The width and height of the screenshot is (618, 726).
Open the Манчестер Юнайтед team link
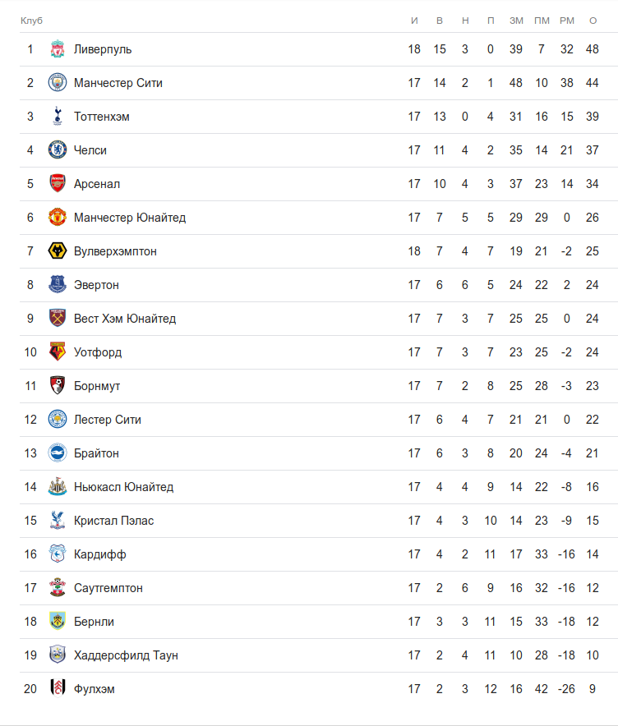[130, 218]
